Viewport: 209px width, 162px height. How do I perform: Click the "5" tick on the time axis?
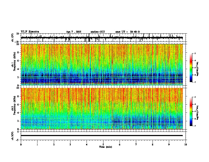(x=103, y=145)
